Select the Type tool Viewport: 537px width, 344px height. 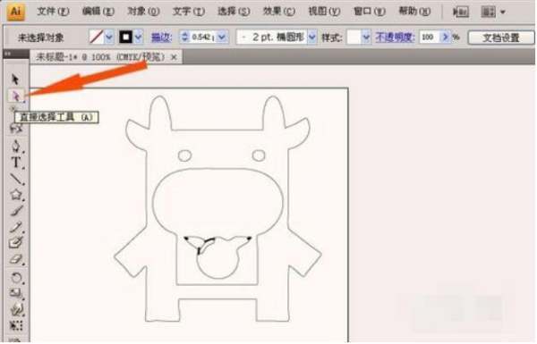[x=16, y=163]
